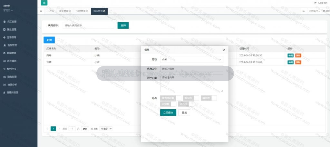Click the 重置 reset button
330x147 pixels.
click(184, 113)
